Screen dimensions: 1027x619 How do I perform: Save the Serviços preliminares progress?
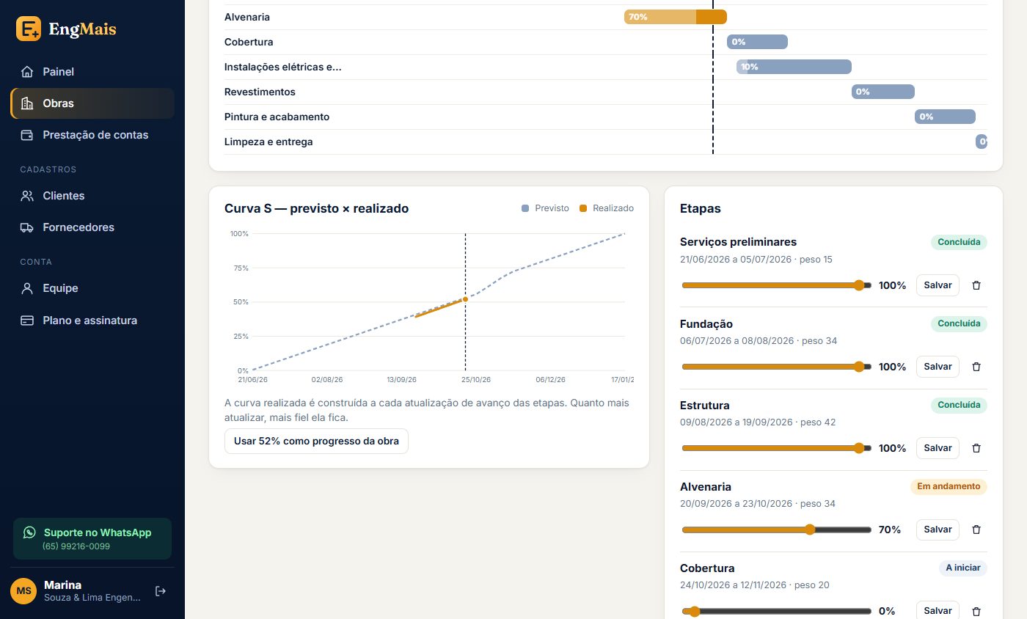click(x=938, y=285)
